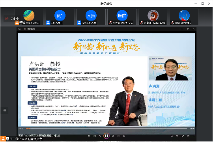Skip to the previous track in player
The width and height of the screenshot is (213, 142).
pos(95,136)
